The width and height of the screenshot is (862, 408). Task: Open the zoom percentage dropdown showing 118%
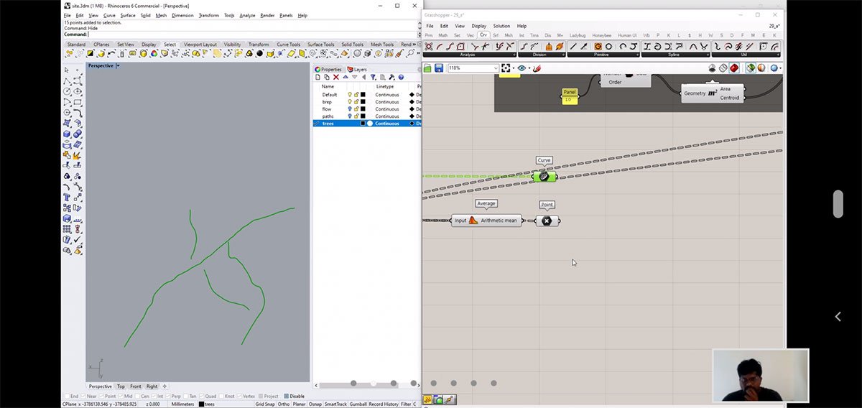[x=496, y=68]
